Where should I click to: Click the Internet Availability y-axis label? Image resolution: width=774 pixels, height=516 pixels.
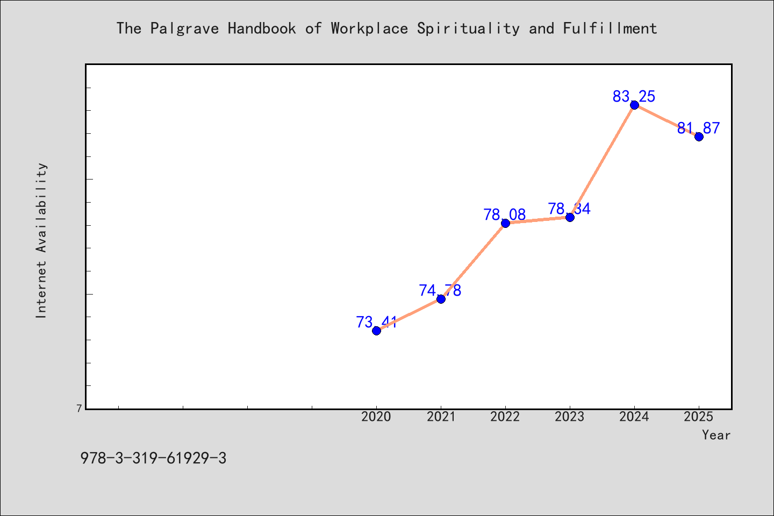41,240
